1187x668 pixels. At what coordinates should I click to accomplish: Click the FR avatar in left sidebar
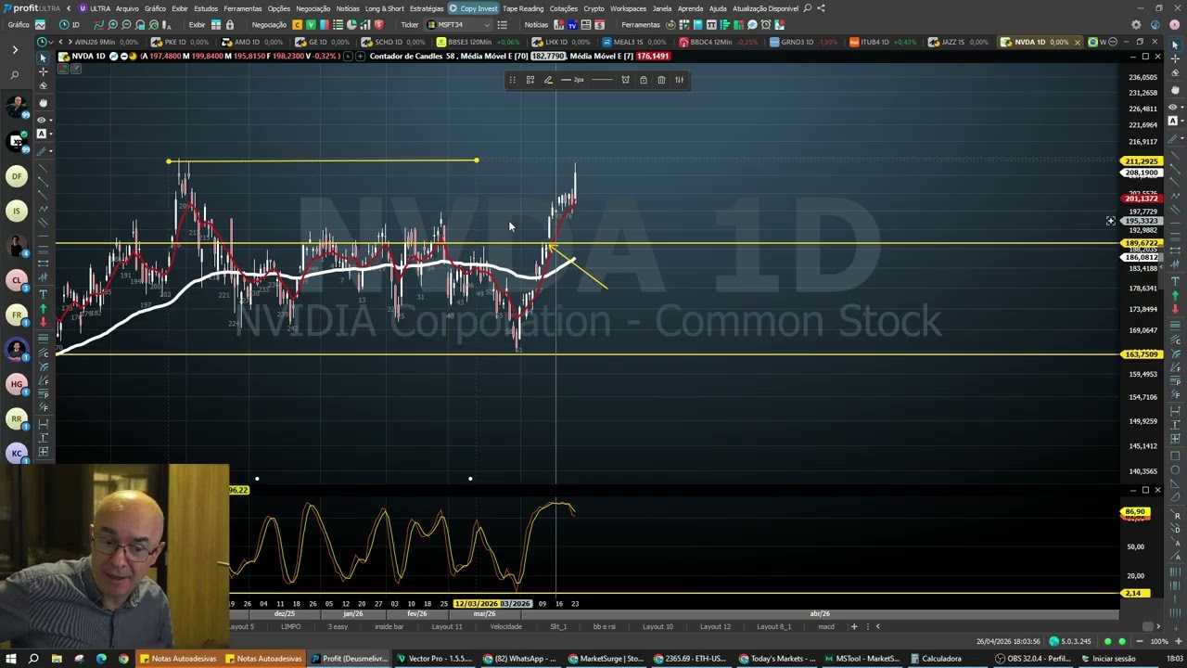[x=17, y=315]
